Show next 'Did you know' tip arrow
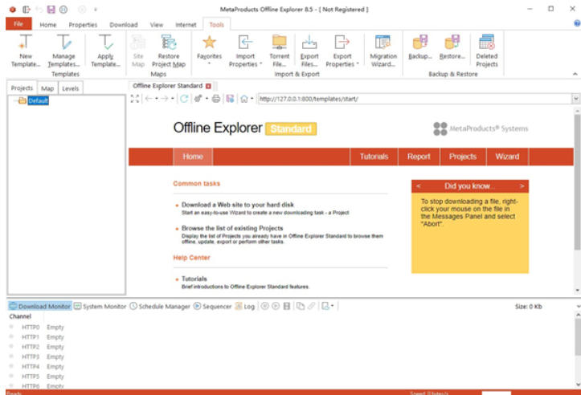The image size is (581, 395). [522, 185]
